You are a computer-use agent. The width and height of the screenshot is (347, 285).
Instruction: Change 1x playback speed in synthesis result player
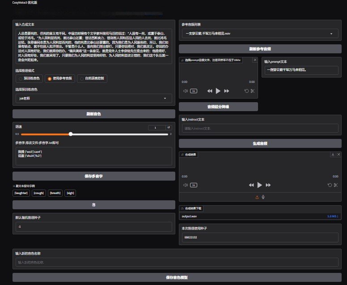193,185
